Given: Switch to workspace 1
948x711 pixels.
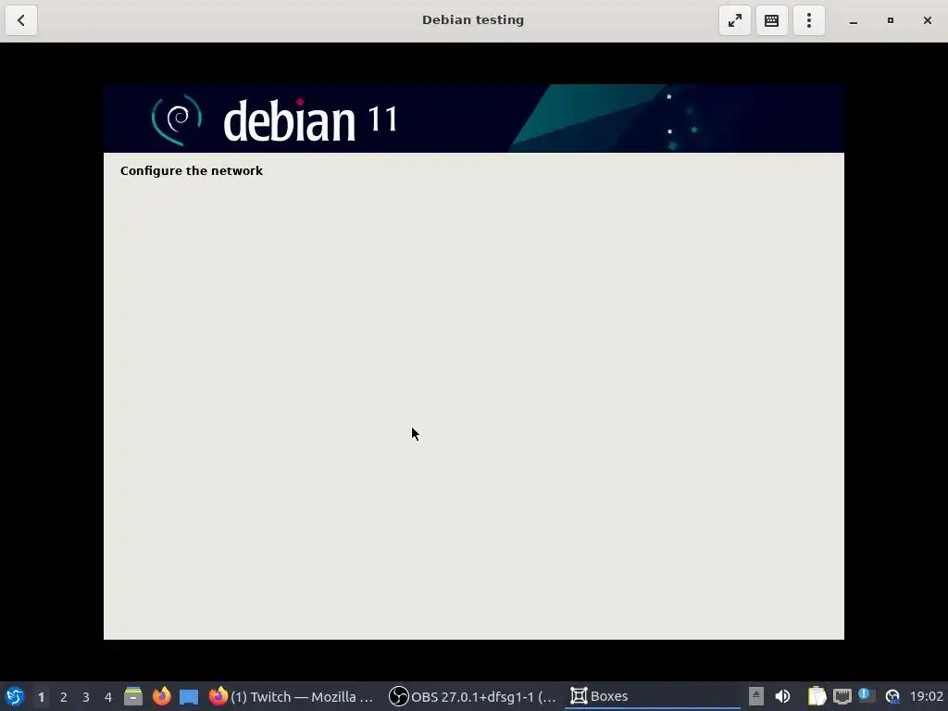Looking at the screenshot, I should (x=41, y=697).
